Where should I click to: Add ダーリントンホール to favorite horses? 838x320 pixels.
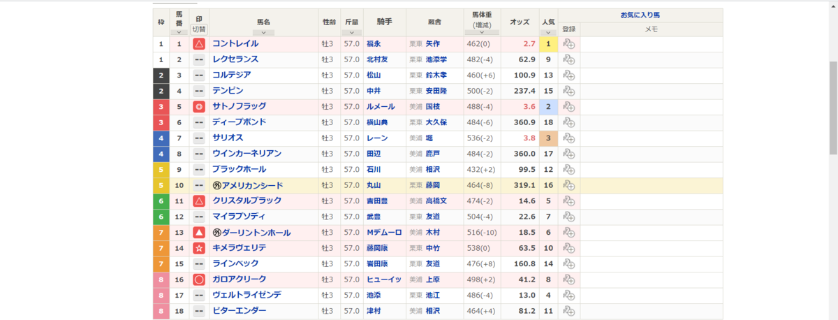(568, 233)
